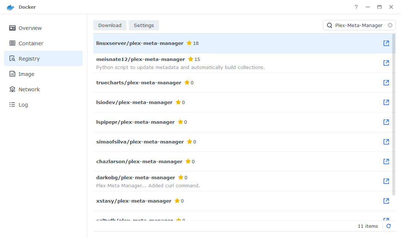This screenshot has height=238, width=401.
Task: Open external link for simaofsilva/plex-meta-manager
Action: (386, 142)
